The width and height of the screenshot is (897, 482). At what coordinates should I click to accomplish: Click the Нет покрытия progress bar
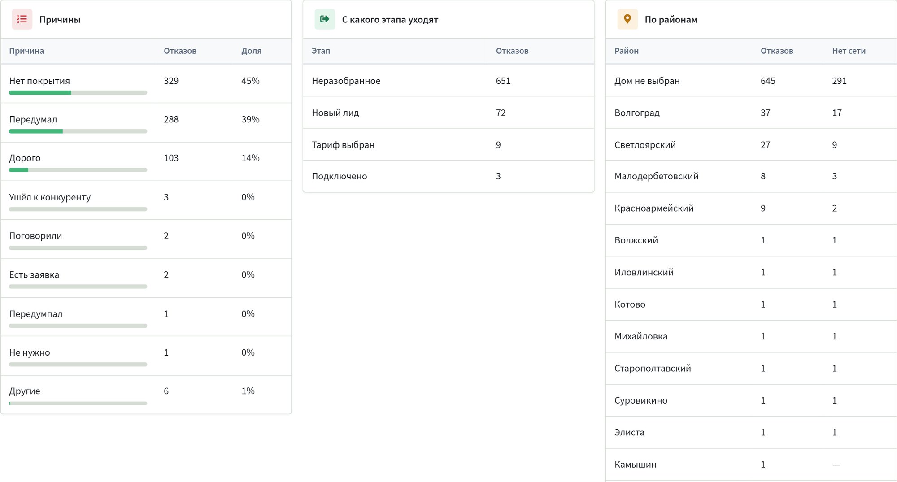tap(78, 93)
